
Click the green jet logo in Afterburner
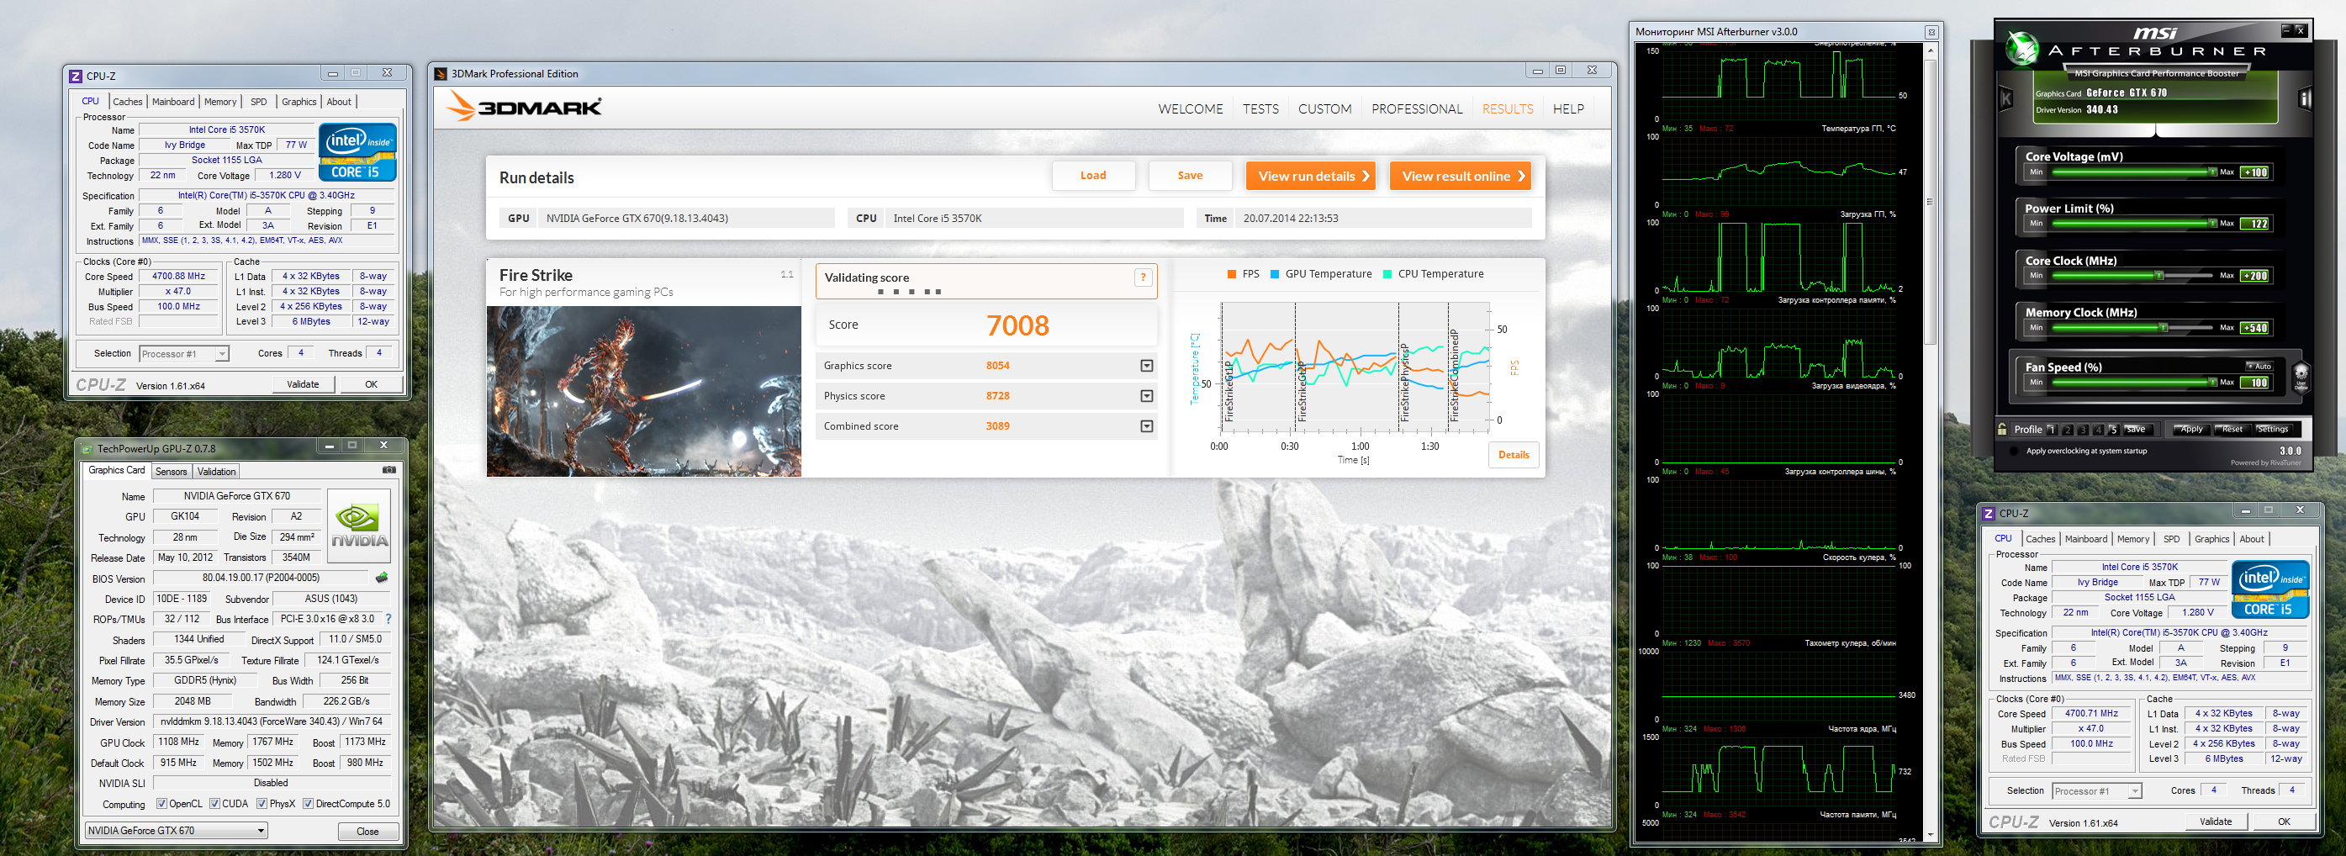pyautogui.click(x=2021, y=48)
